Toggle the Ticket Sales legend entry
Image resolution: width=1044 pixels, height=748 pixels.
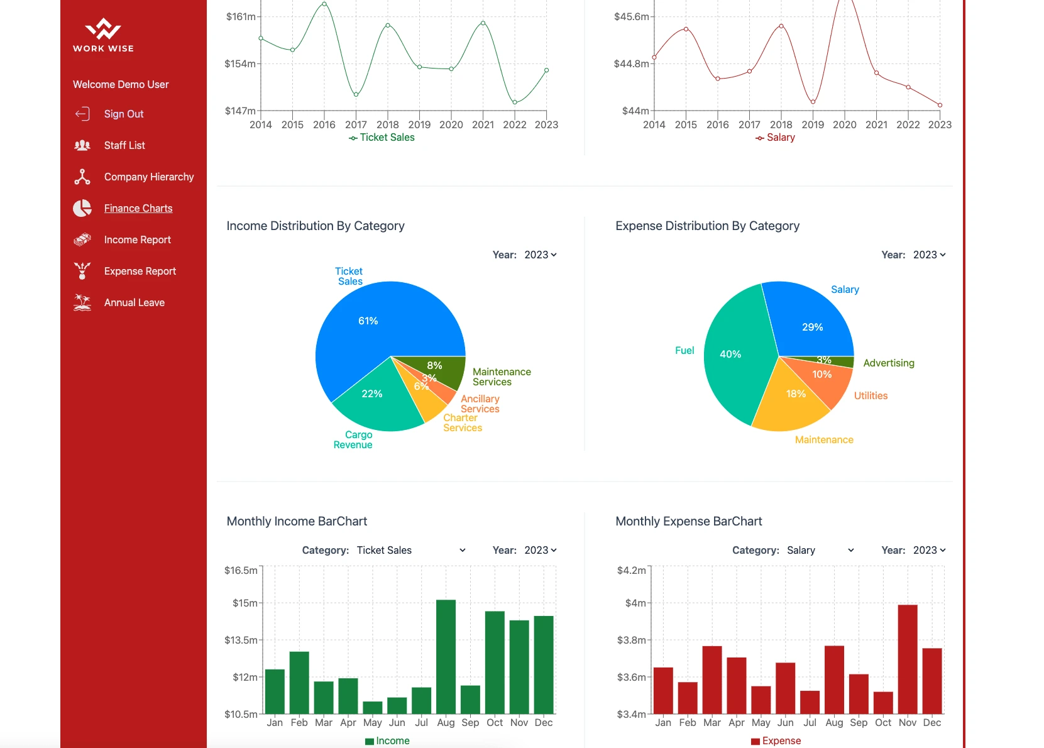tap(382, 138)
